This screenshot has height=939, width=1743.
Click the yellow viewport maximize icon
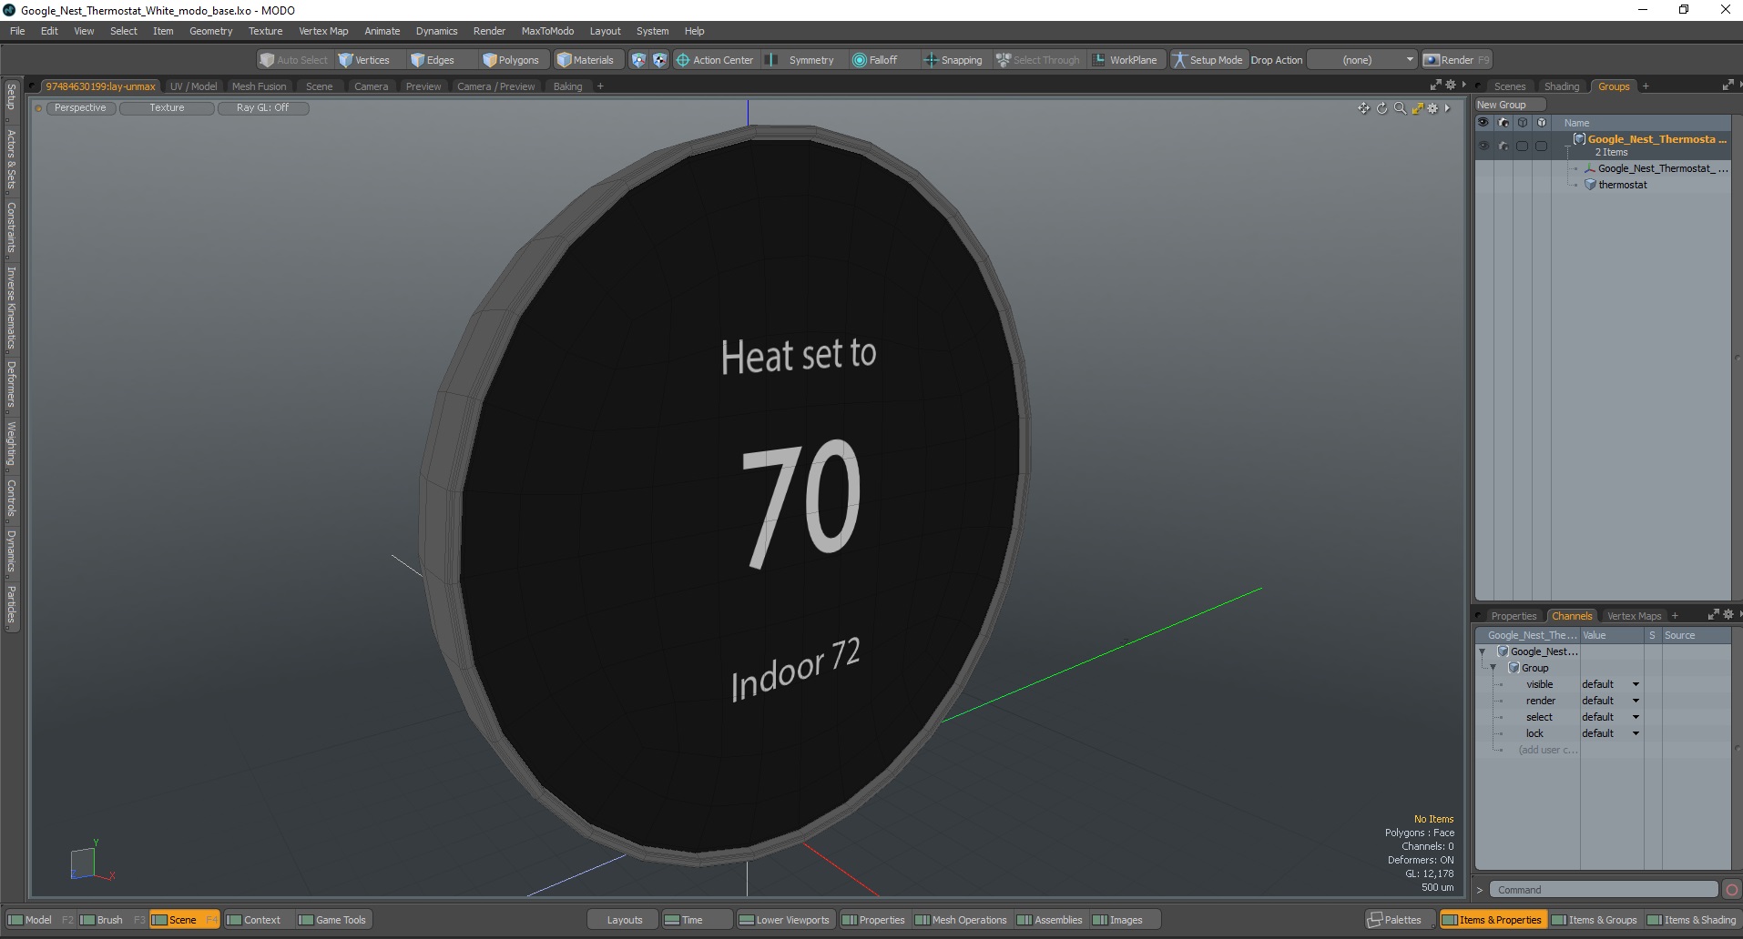click(x=1417, y=108)
